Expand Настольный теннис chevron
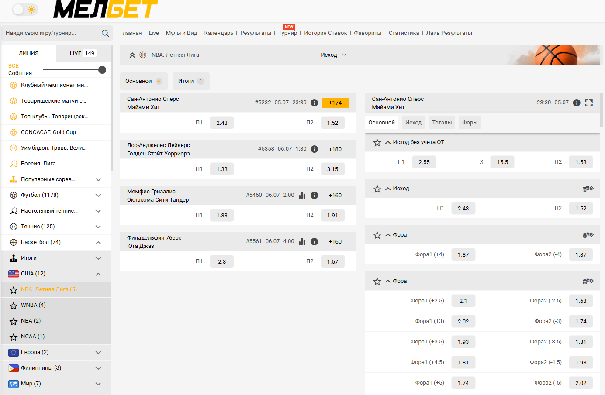605x395 pixels. click(98, 211)
